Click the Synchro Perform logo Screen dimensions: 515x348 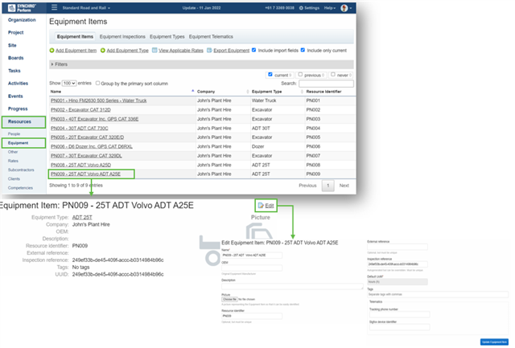22,7
